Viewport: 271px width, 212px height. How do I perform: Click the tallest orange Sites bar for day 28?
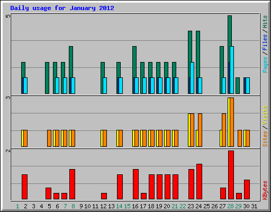[232, 122]
